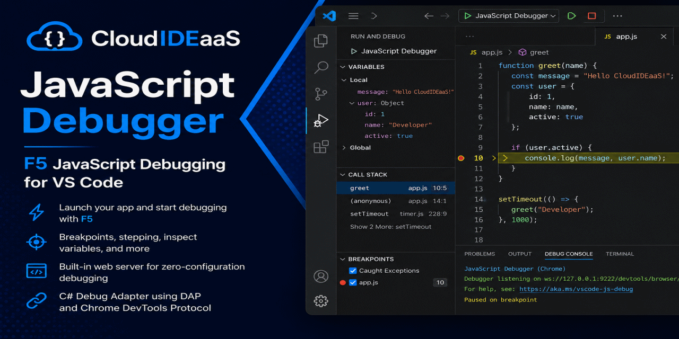Toggle the Caught Exceptions checkbox
The width and height of the screenshot is (679, 339).
pyautogui.click(x=353, y=271)
